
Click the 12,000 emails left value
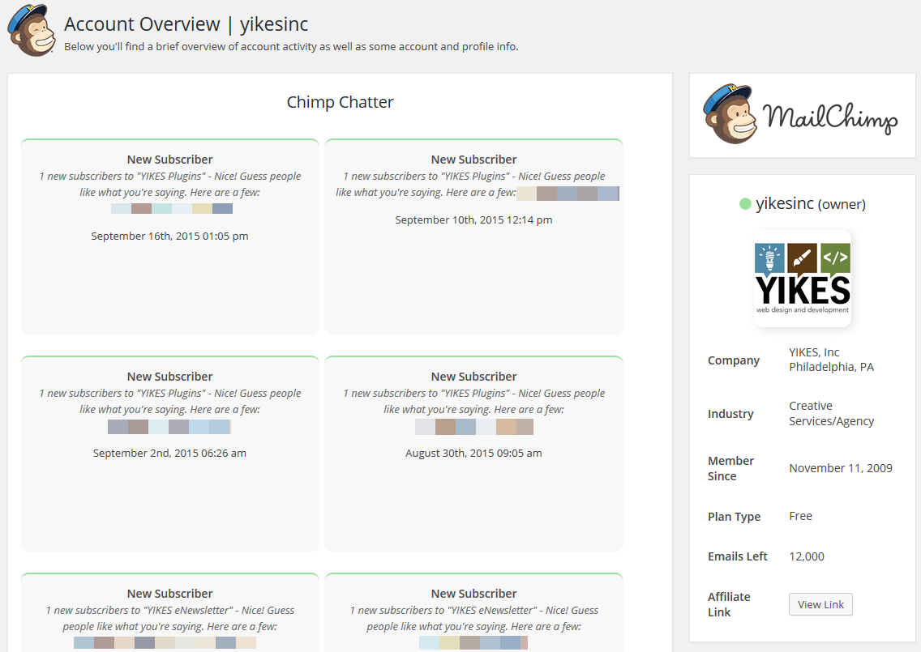(x=807, y=556)
